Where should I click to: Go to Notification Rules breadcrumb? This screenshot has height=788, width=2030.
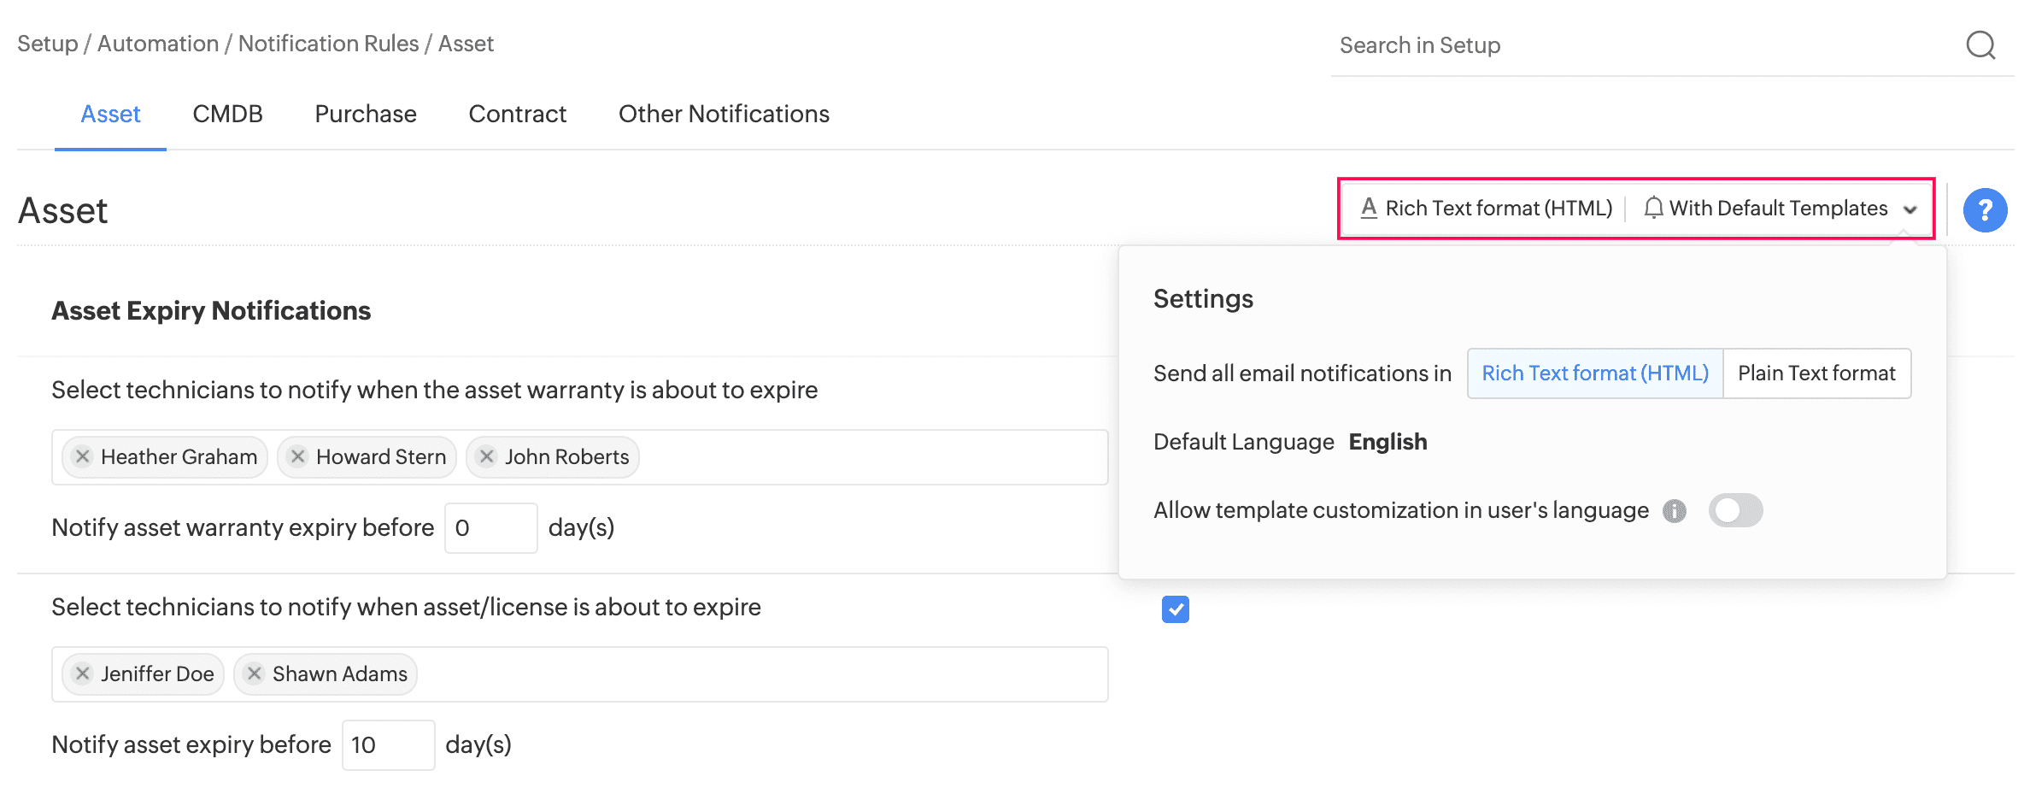[x=328, y=44]
